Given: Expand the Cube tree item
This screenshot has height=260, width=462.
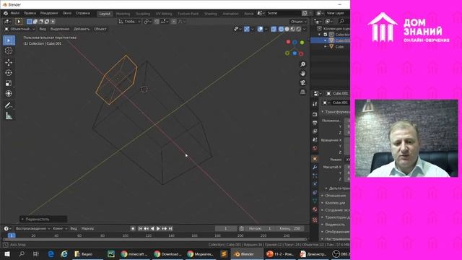Looking at the screenshot, I should point(326,46).
